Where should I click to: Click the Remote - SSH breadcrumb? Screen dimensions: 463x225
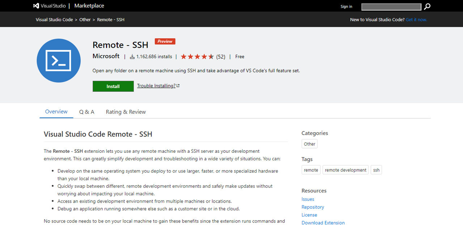coord(111,20)
